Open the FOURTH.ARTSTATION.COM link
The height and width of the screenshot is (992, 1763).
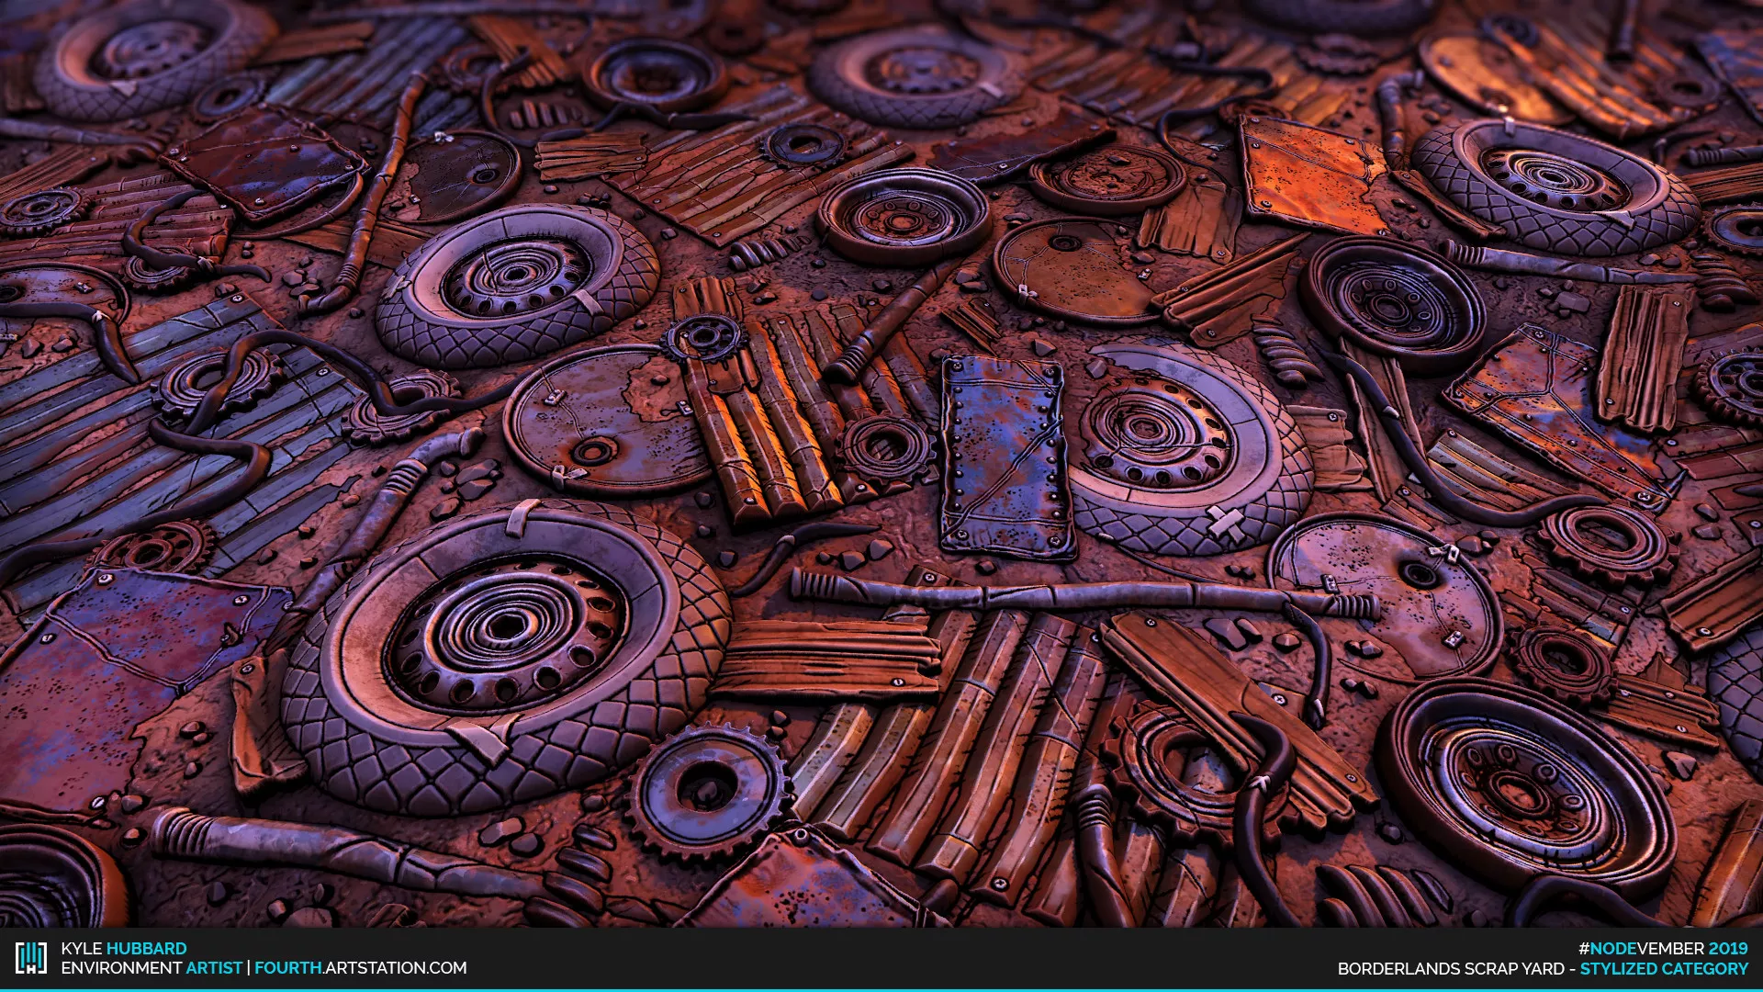360,968
